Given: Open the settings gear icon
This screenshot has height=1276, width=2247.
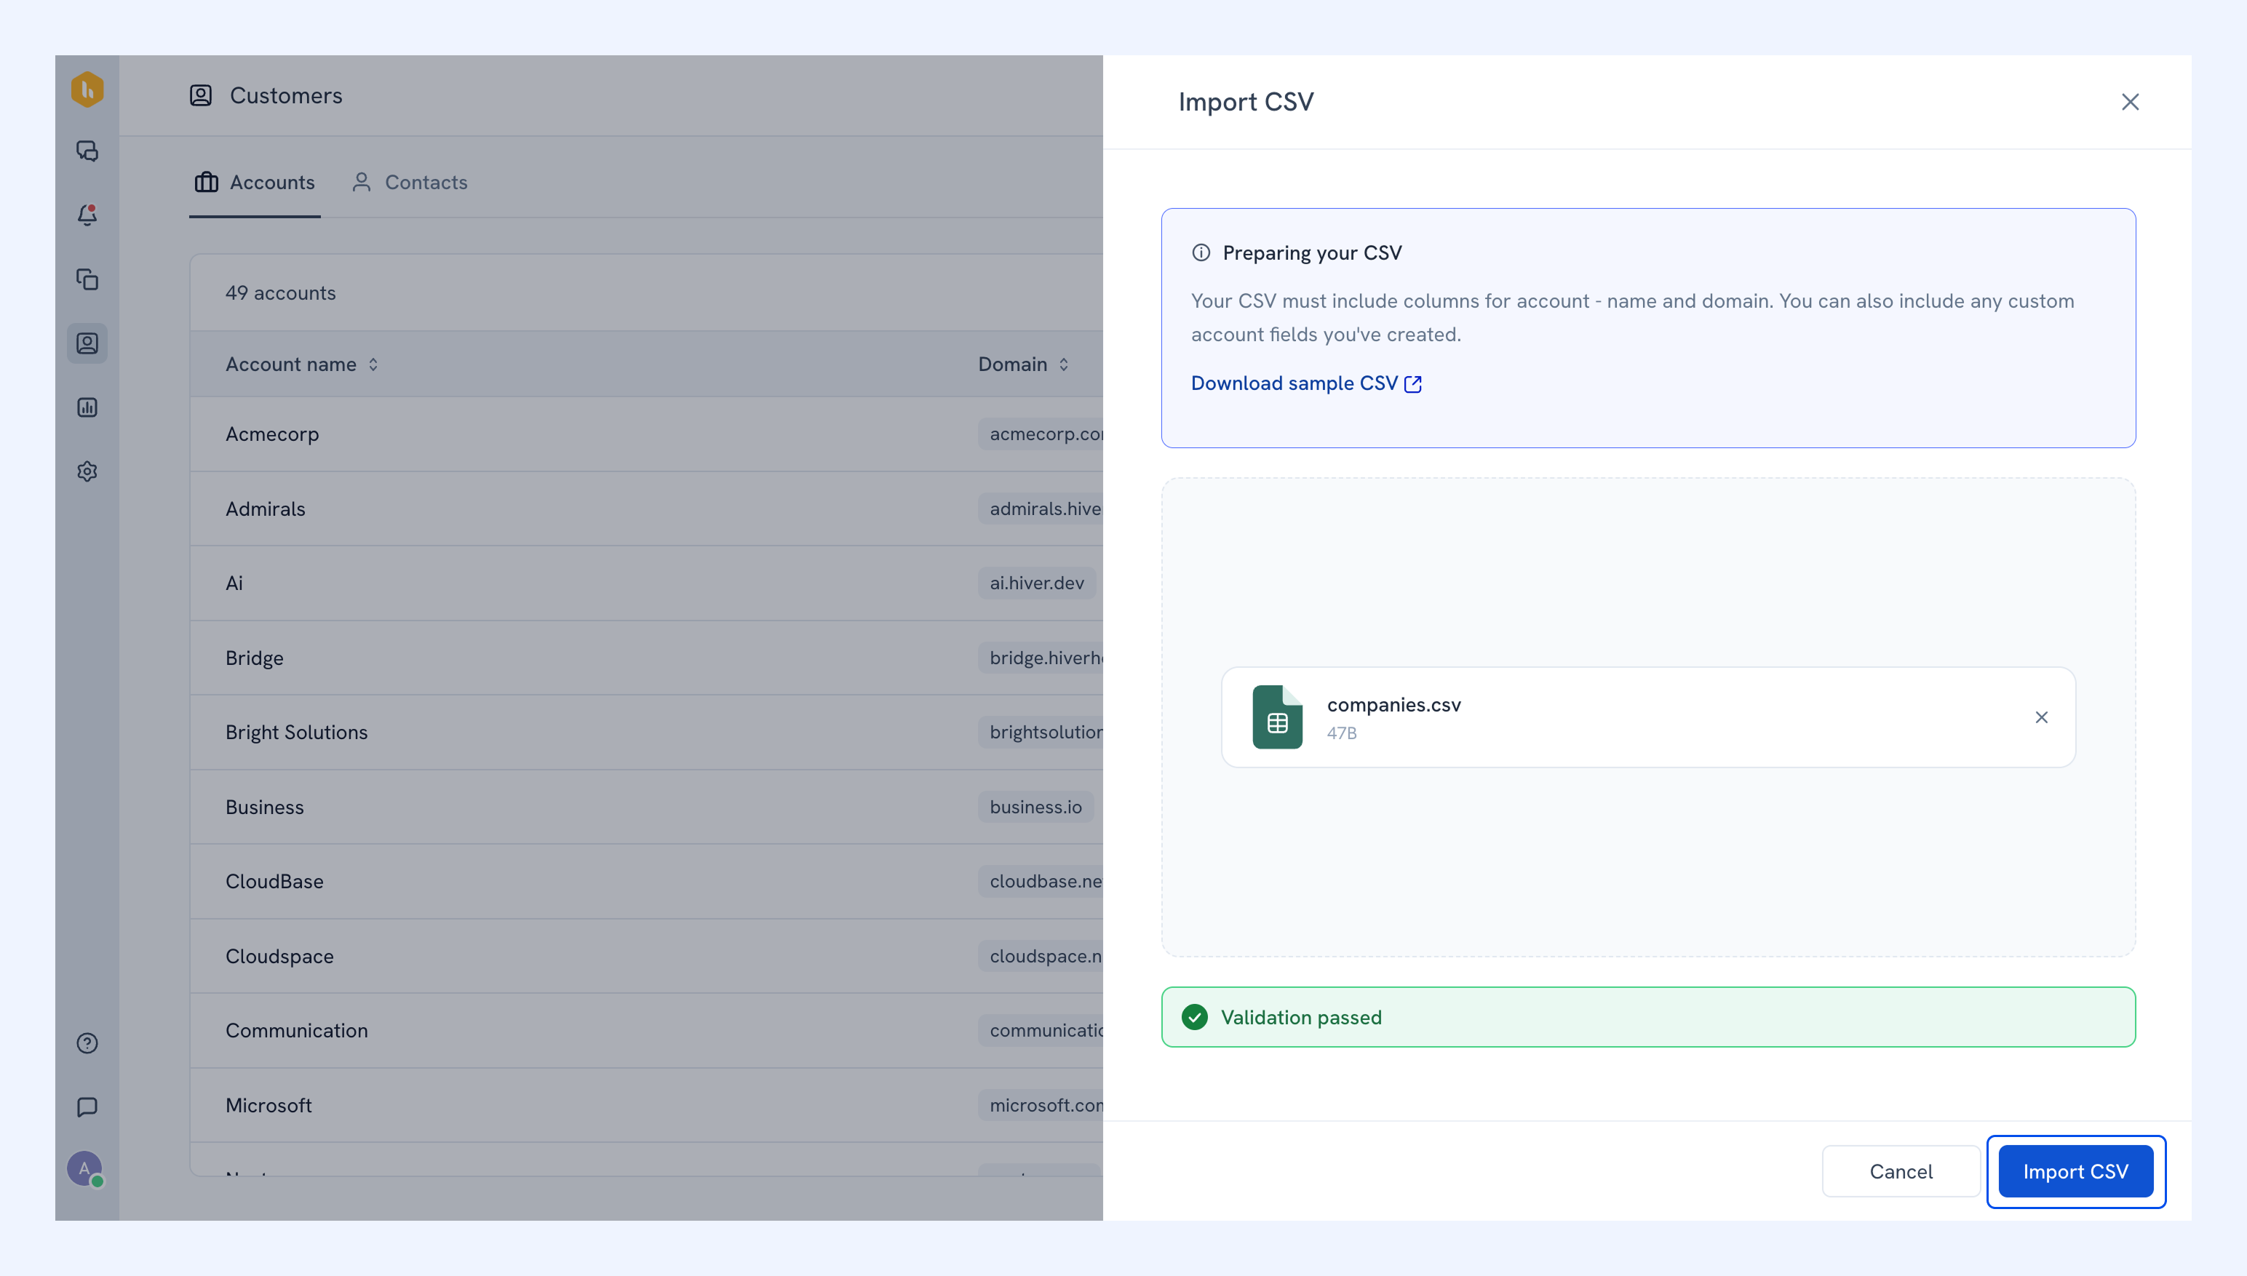Looking at the screenshot, I should (87, 471).
